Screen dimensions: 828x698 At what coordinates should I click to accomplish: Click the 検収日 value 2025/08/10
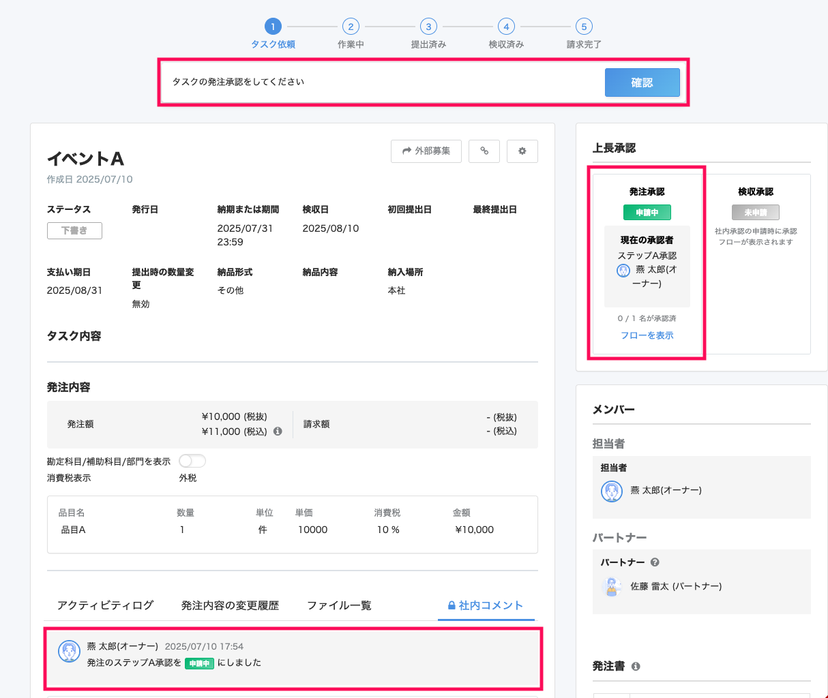pyautogui.click(x=331, y=228)
